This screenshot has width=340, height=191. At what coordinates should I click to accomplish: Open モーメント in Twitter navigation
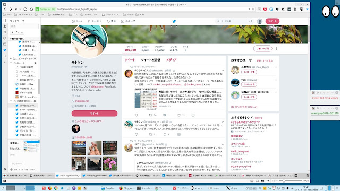95,21
